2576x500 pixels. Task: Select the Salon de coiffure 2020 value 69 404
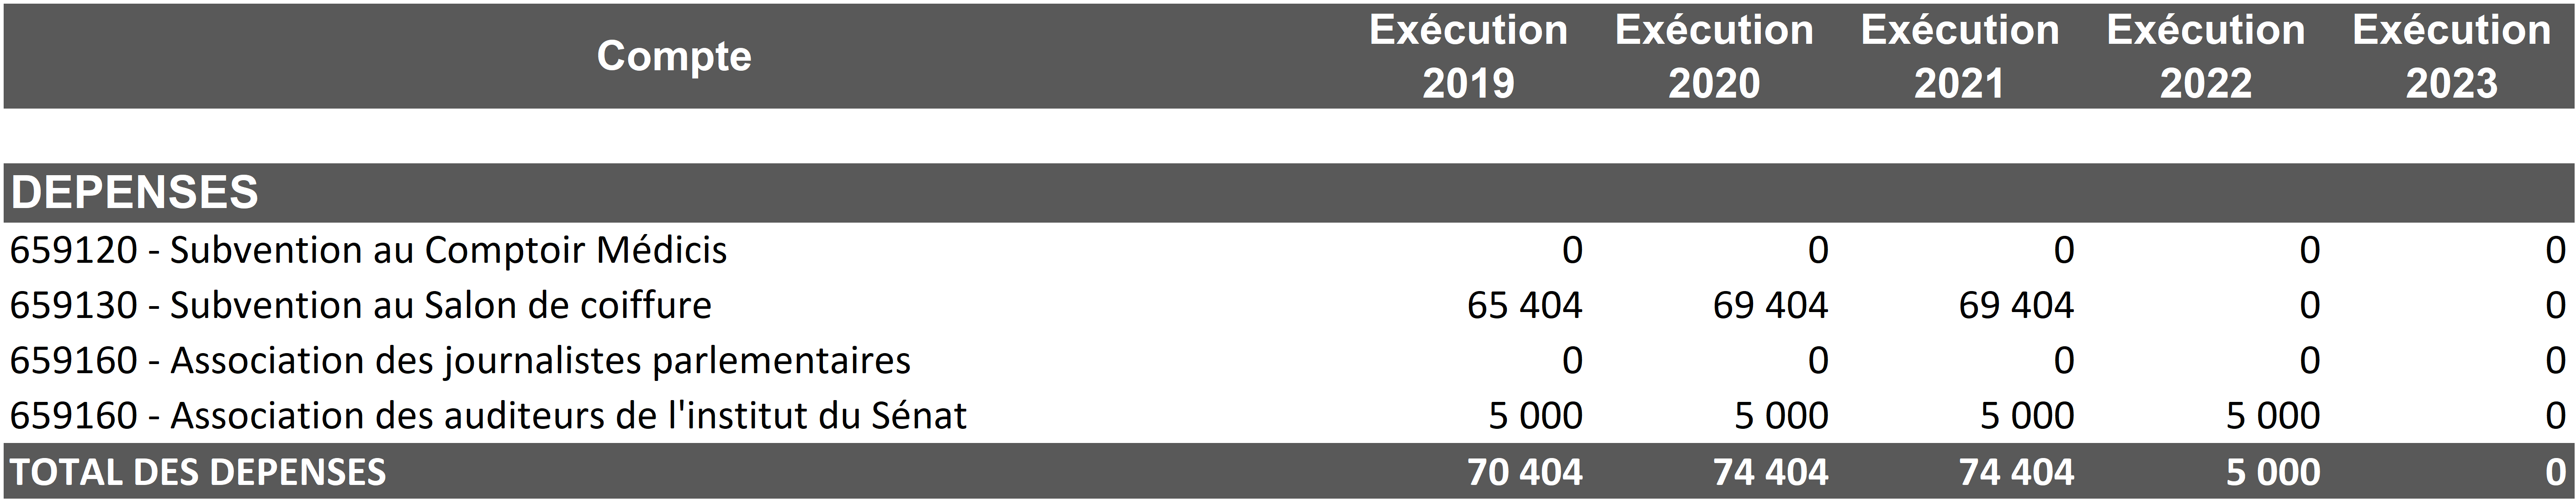coord(1770,305)
